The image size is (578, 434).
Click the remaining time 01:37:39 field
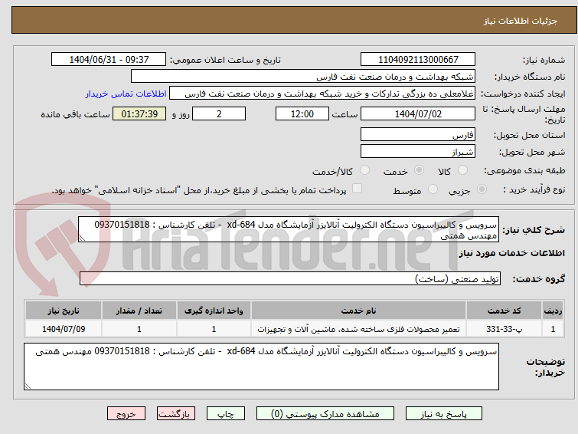pos(139,113)
